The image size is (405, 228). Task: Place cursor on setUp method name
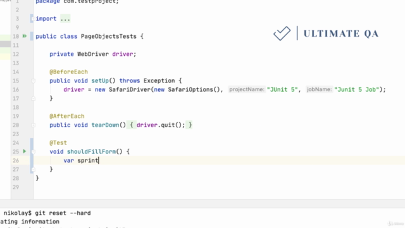[x=100, y=80]
